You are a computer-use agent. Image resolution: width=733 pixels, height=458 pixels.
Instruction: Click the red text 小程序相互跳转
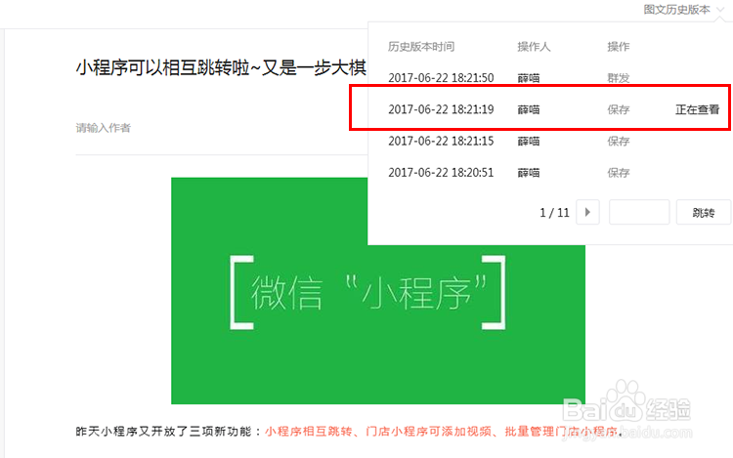(x=309, y=432)
